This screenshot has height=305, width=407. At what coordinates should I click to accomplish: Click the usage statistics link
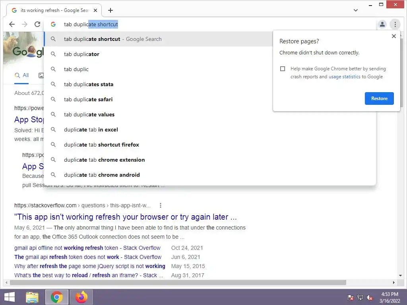coord(345,77)
